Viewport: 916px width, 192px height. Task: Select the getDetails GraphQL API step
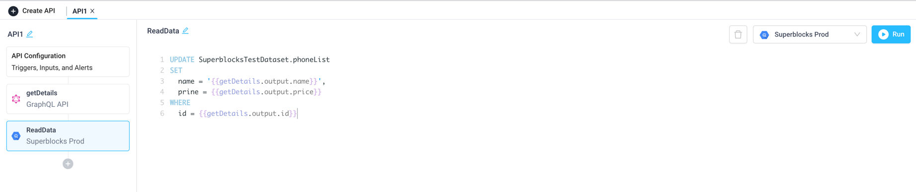click(x=68, y=99)
